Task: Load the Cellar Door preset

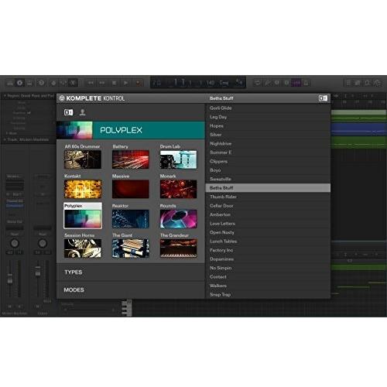Action: (x=268, y=206)
